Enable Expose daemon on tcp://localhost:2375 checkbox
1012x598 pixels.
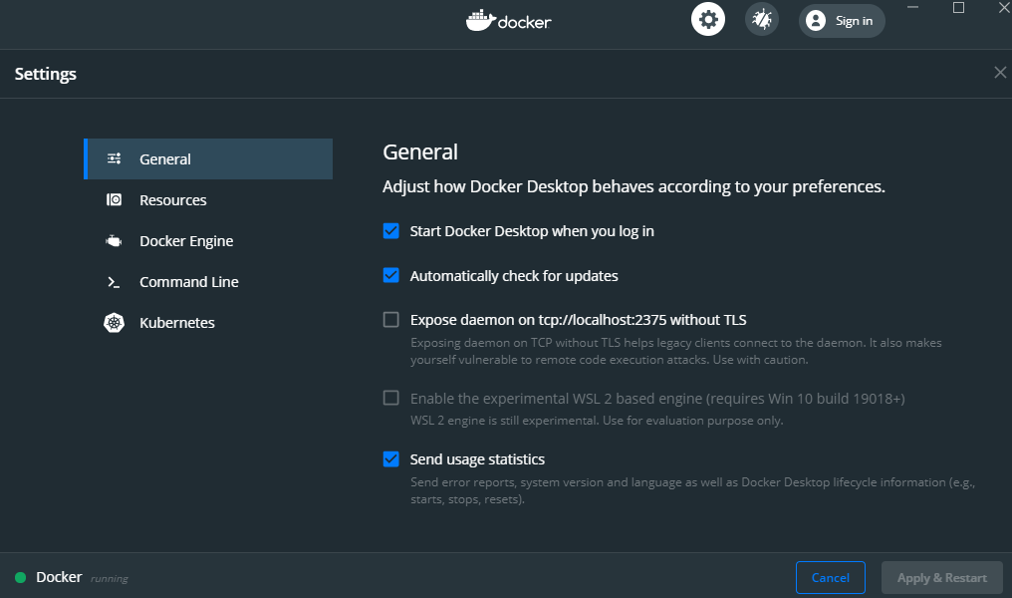[x=391, y=320]
